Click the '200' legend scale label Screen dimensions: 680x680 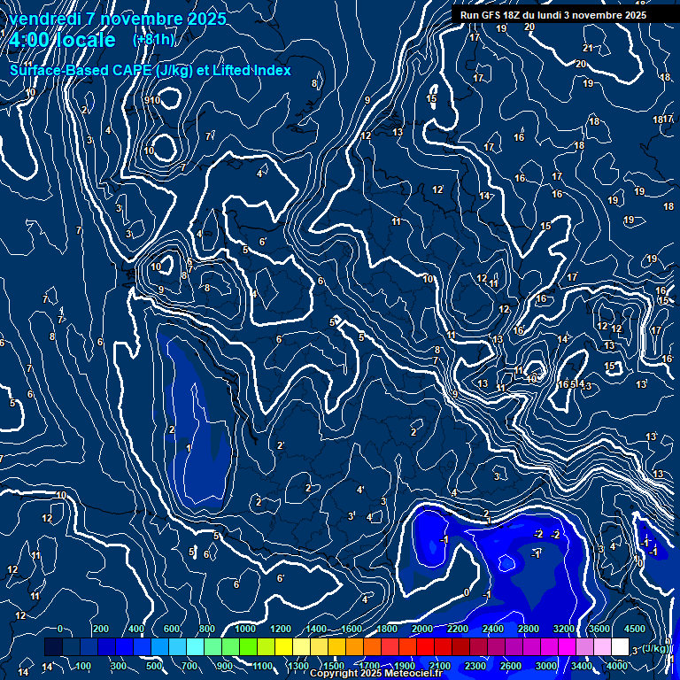click(101, 629)
